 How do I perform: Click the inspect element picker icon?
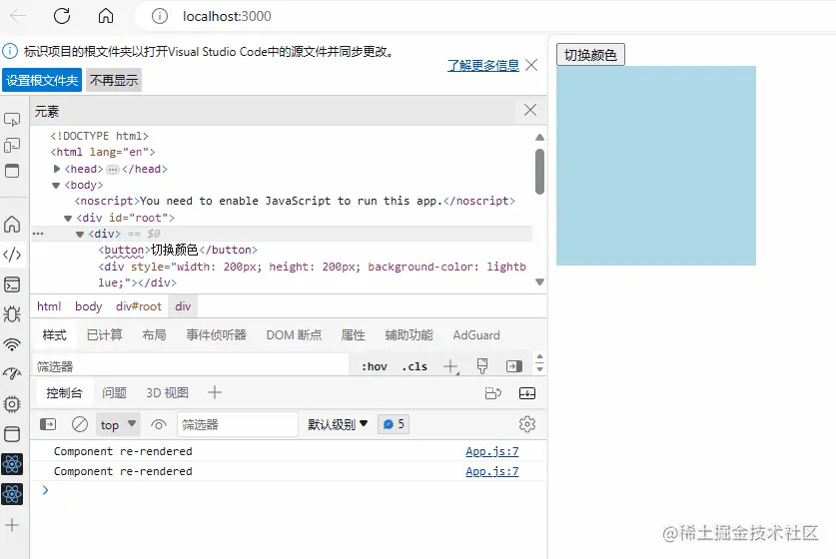coord(12,120)
